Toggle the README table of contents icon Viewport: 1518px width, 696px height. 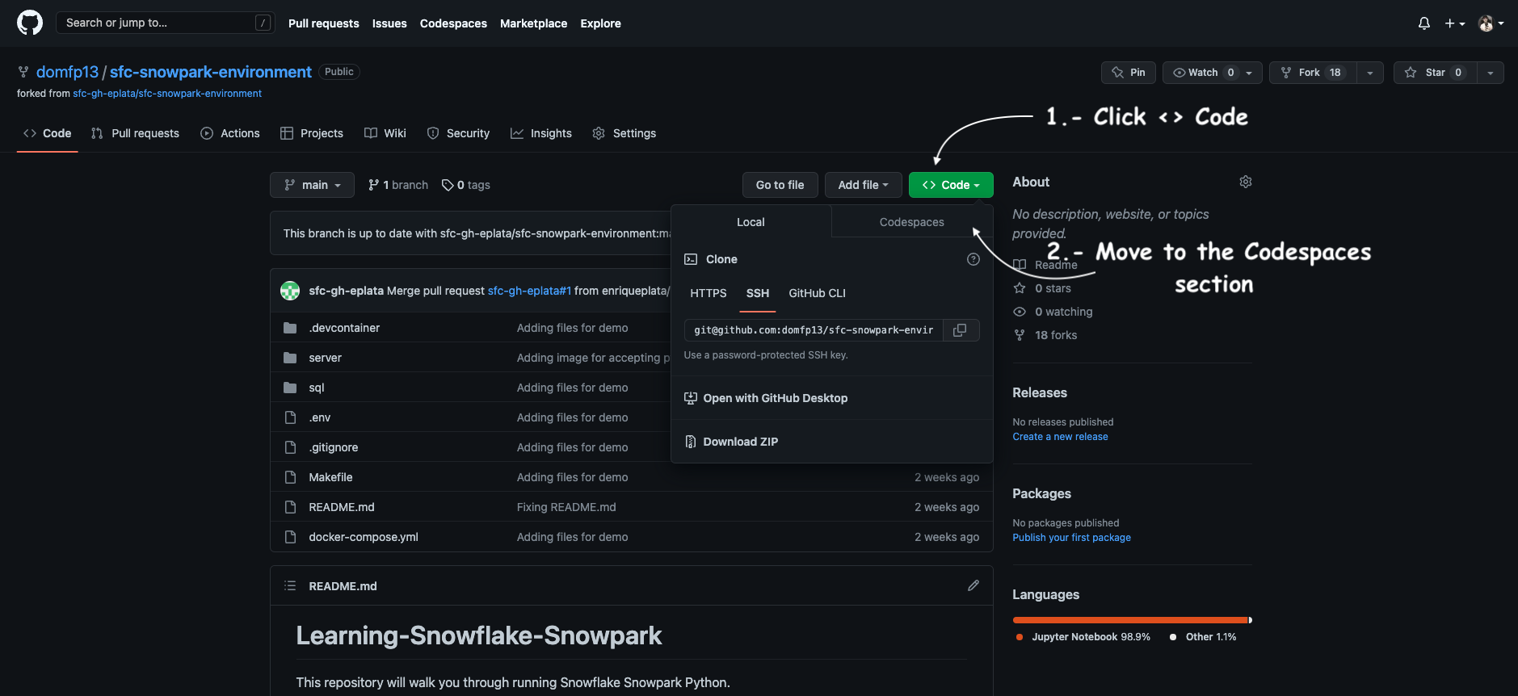tap(290, 585)
